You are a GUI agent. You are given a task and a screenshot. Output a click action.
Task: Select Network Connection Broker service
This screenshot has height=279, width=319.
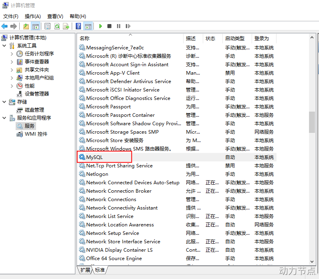click(x=177, y=191)
